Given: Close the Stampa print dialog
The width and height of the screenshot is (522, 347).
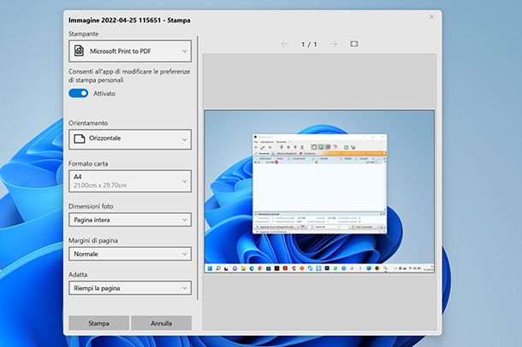Looking at the screenshot, I should (431, 16).
